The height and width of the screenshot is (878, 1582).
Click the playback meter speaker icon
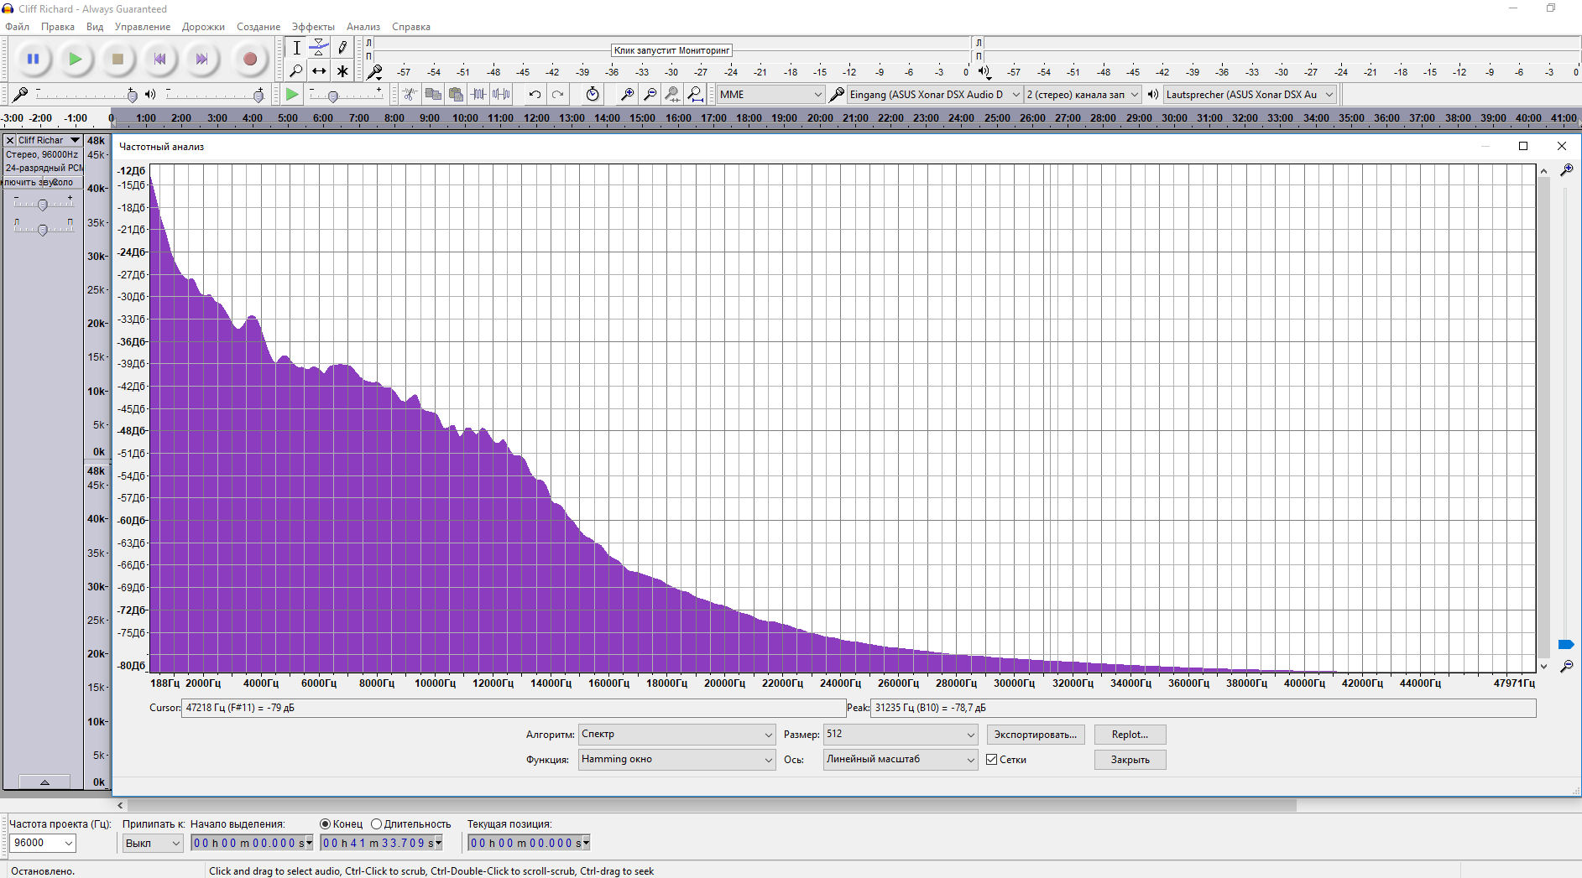(x=984, y=72)
